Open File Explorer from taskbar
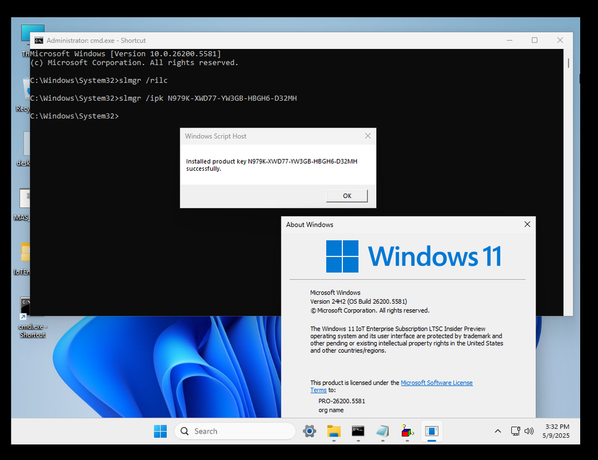 pyautogui.click(x=334, y=431)
